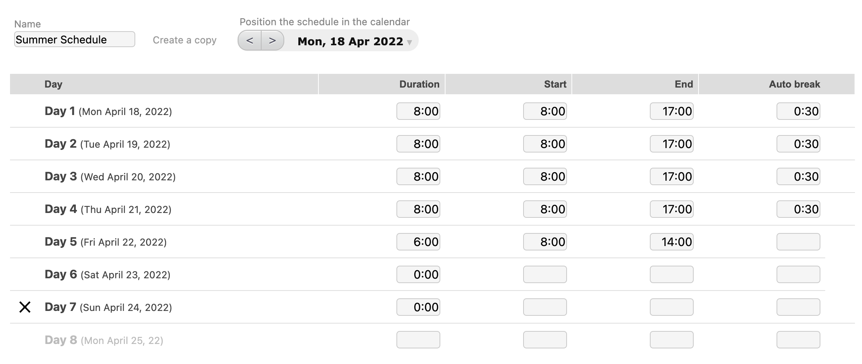862x364 pixels.
Task: Click the Create a copy link
Action: pyautogui.click(x=184, y=40)
